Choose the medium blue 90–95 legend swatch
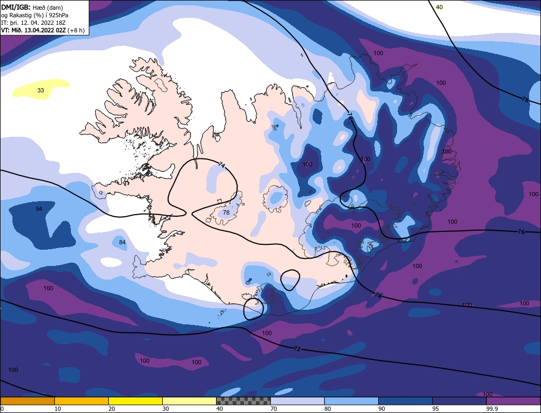The image size is (541, 413). click(405, 401)
